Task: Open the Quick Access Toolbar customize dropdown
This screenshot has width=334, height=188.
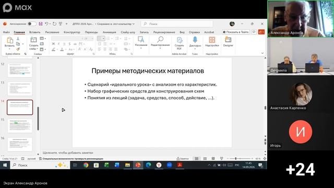Action: click(66, 24)
